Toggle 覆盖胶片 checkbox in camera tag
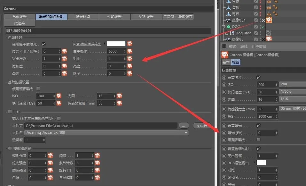306x186 pixels. tap(258, 77)
